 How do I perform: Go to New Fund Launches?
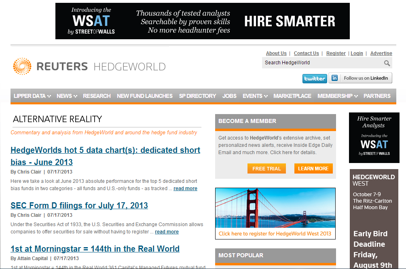(144, 96)
